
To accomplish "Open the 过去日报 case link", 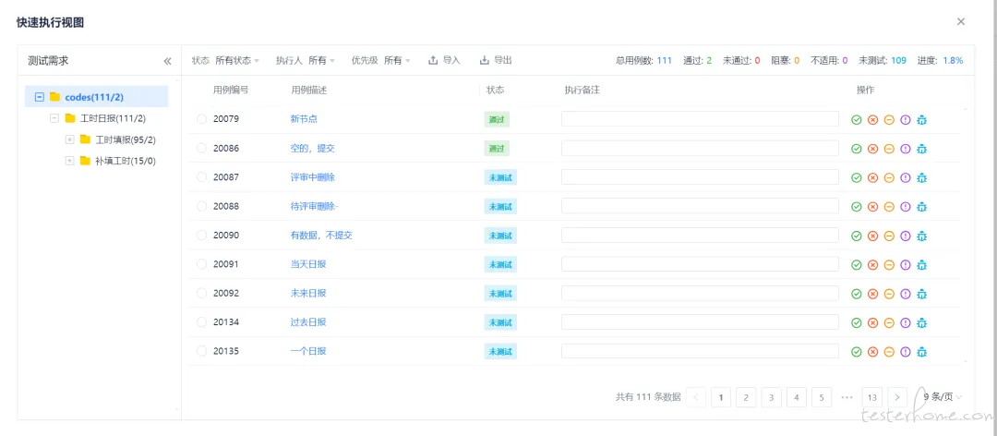I will [x=308, y=322].
